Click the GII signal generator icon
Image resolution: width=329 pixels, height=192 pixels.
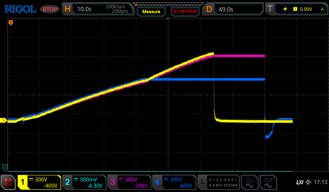(268, 182)
